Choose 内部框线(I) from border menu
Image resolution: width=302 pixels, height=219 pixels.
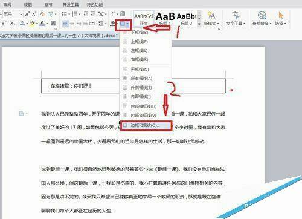tap(146, 96)
